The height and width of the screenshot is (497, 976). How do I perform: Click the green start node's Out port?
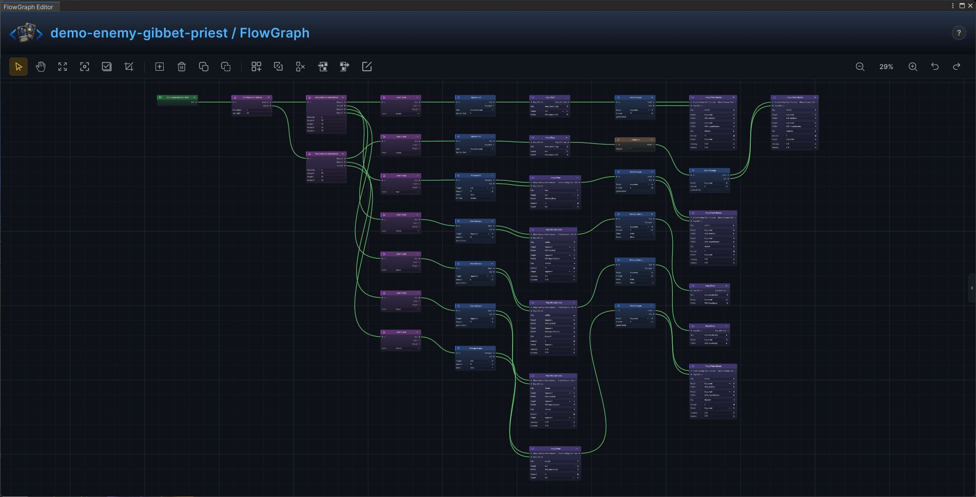click(196, 102)
